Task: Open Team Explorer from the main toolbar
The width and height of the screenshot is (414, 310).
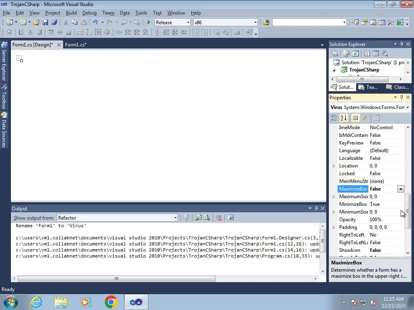Action: click(373, 23)
